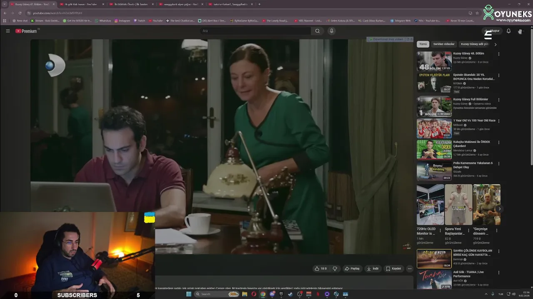Open options for 1 Year Old Vs 100 race
Screen dimensions: 533x299
(499, 121)
